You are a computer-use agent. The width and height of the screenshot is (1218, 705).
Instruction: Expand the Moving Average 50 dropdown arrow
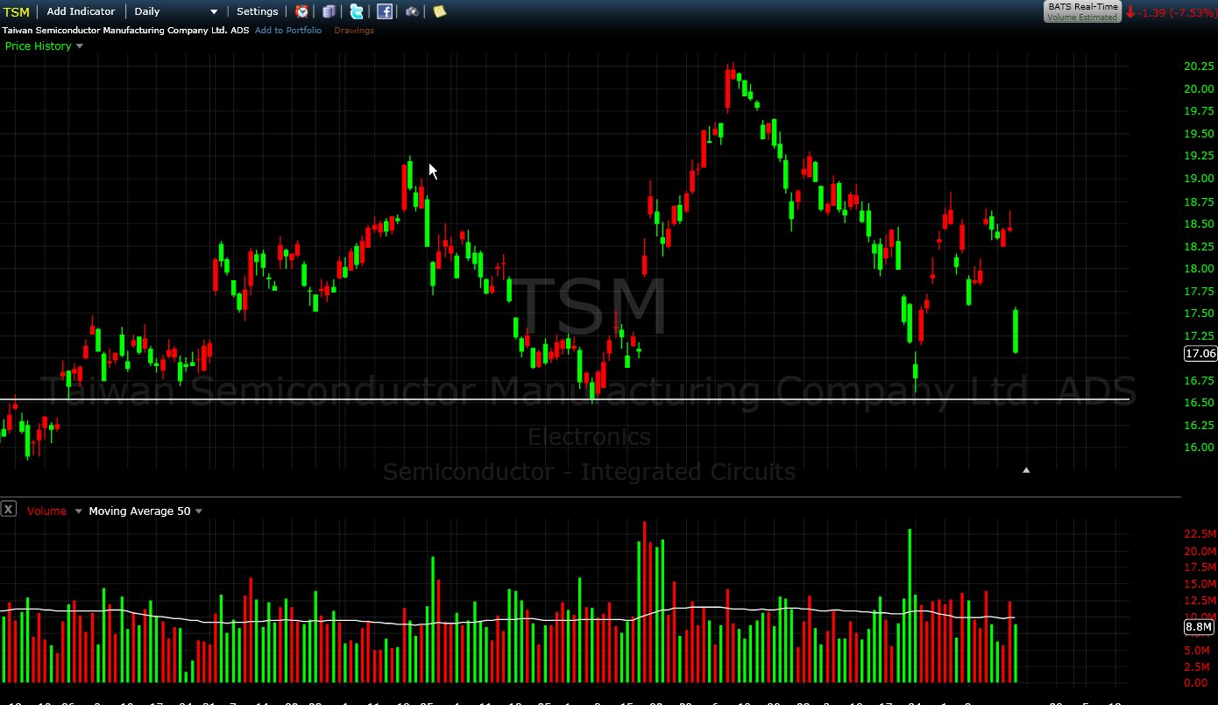(x=198, y=511)
